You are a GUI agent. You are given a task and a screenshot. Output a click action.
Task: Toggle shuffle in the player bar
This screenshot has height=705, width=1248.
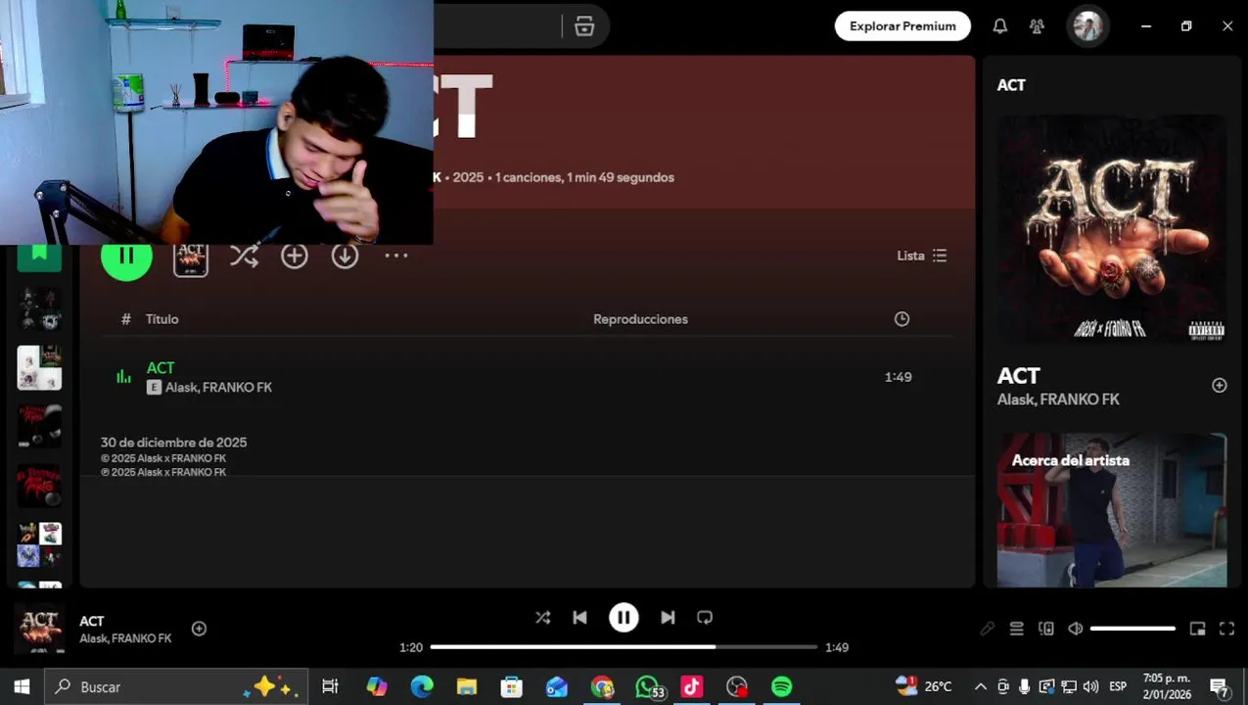pos(542,618)
